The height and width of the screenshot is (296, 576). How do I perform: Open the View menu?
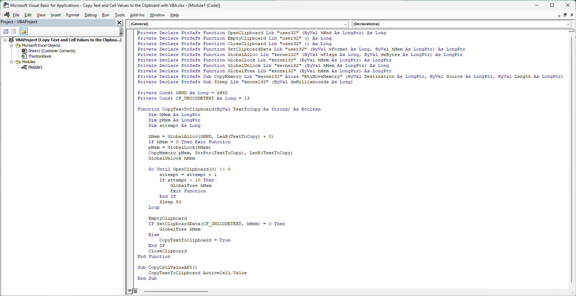[x=41, y=15]
